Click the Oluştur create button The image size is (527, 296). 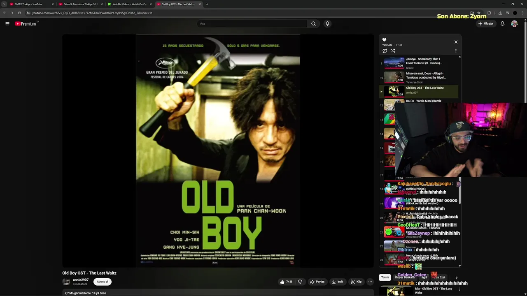coord(486,23)
